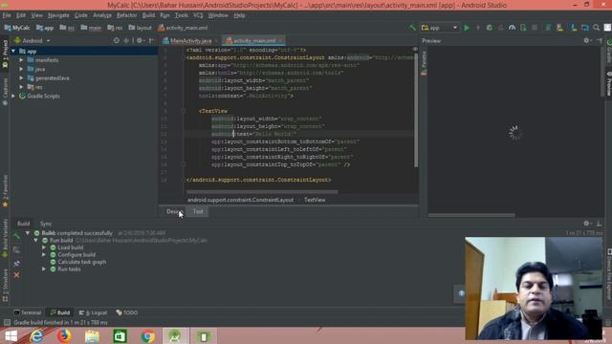This screenshot has height=344, width=612.
Task: Open the Refactor menu
Action: click(x=127, y=15)
